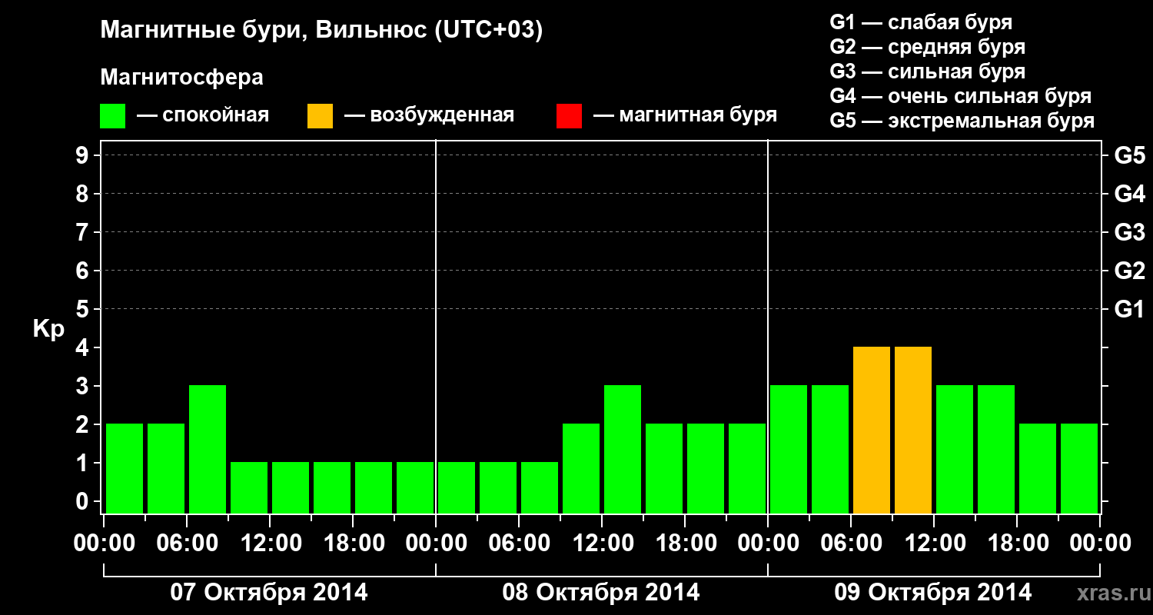The height and width of the screenshot is (615, 1153).
Task: Click the '18:00' tick under 08 Октября
Action: coord(686,544)
